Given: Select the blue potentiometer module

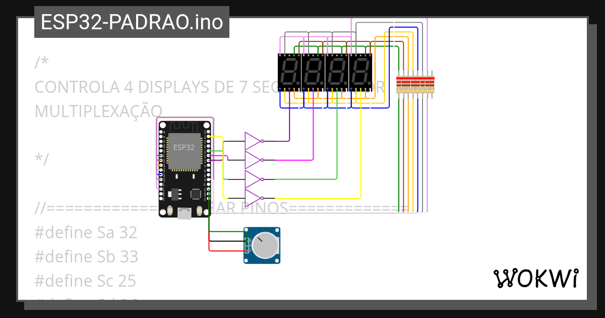Looking at the screenshot, I should pos(261,246).
